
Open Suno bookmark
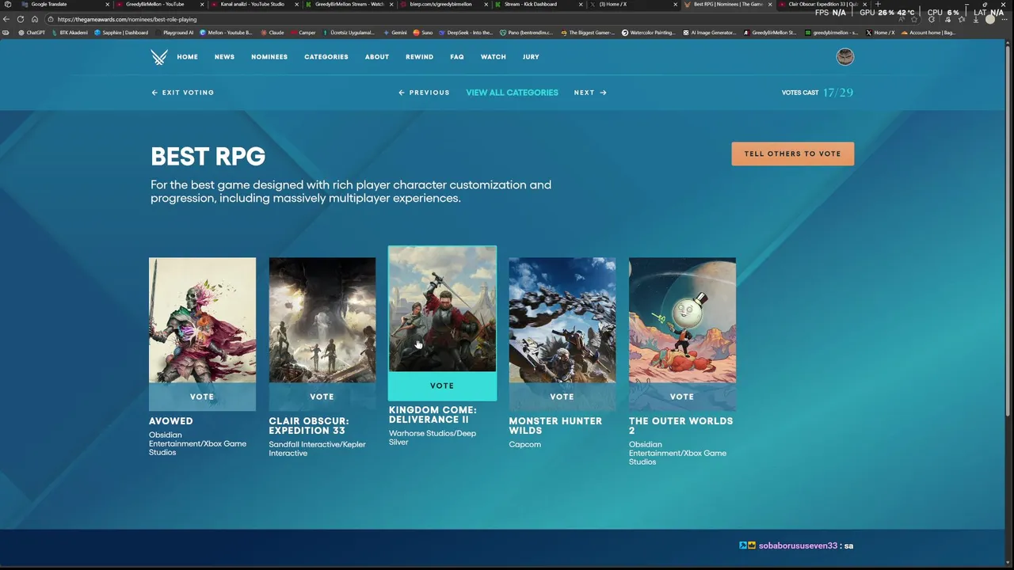point(423,32)
